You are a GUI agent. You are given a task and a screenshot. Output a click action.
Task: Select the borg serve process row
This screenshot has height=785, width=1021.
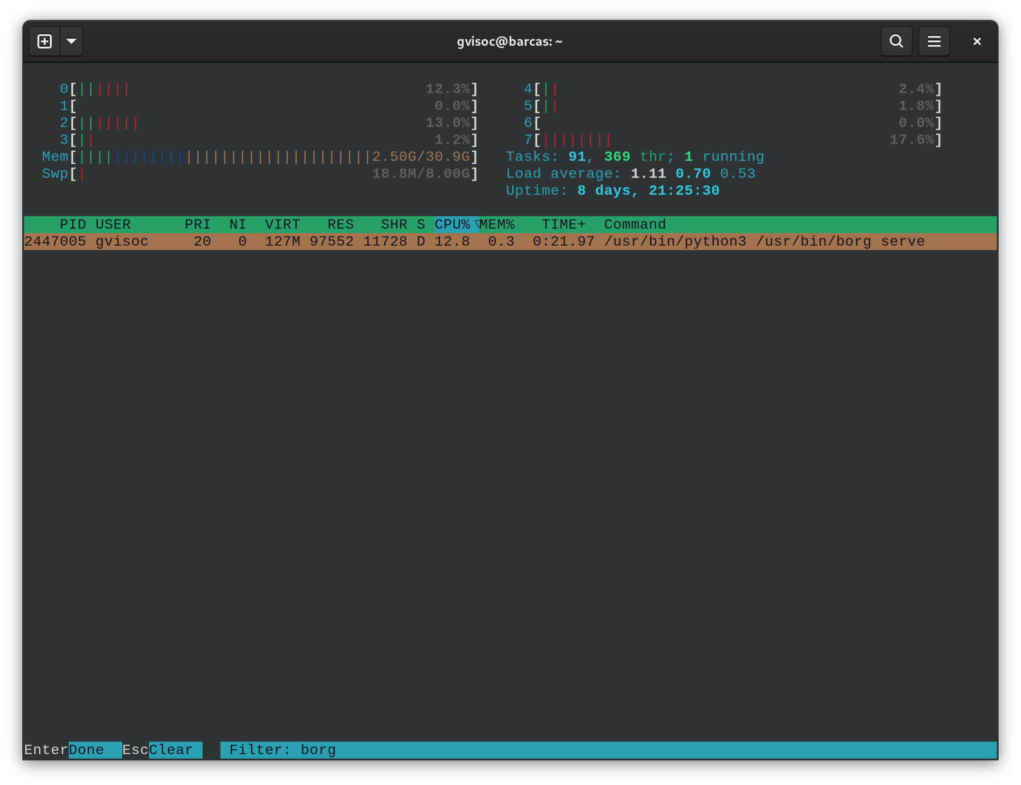(x=510, y=242)
